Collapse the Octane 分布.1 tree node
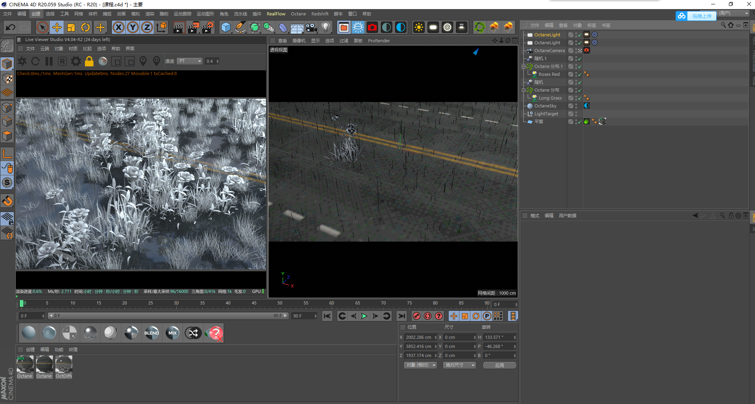This screenshot has height=404, width=755. (x=524, y=66)
